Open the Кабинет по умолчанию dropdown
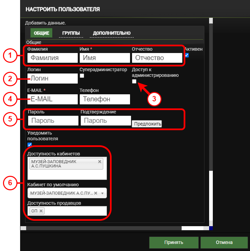Screen dimensions: 250x251 [102, 193]
